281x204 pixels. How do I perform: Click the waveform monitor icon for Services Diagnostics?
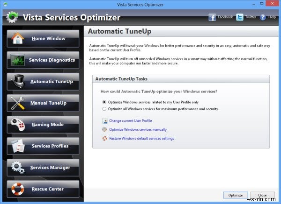tap(17, 60)
